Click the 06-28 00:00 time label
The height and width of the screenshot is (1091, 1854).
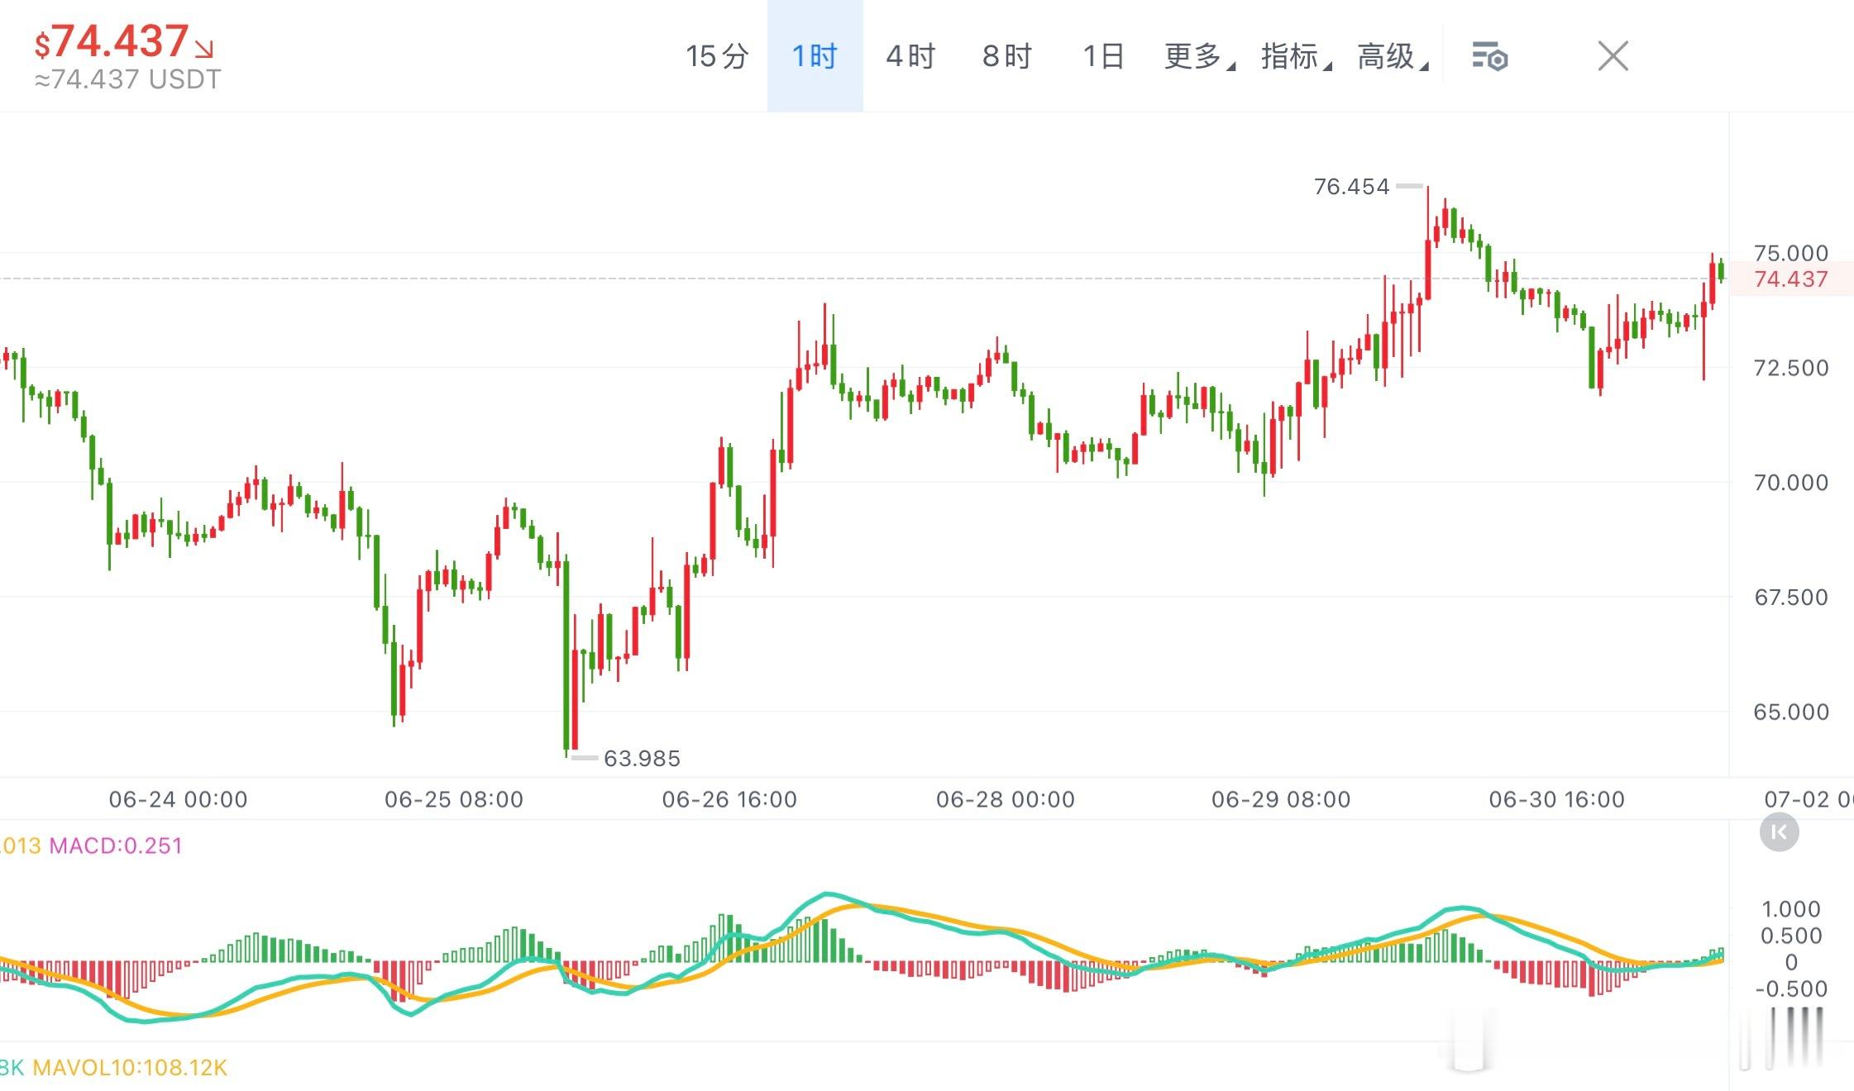pos(1006,800)
